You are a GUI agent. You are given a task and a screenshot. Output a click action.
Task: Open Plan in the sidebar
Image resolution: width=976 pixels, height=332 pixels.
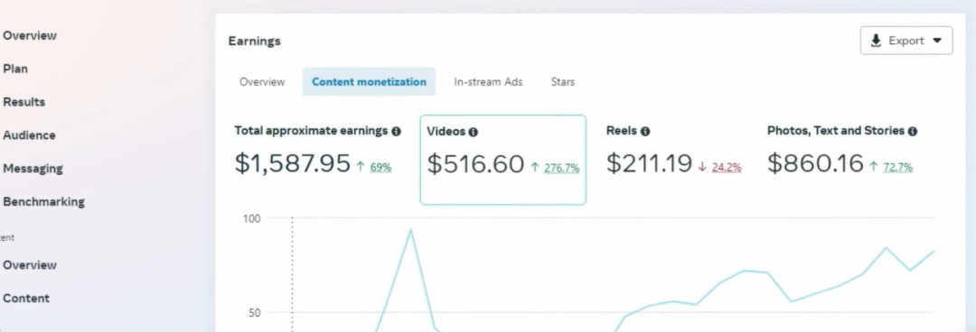pyautogui.click(x=15, y=69)
